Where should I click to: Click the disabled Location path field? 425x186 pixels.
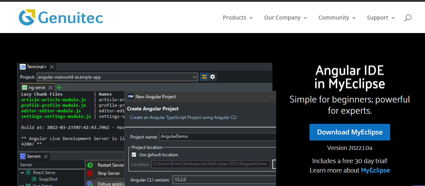[211, 164]
